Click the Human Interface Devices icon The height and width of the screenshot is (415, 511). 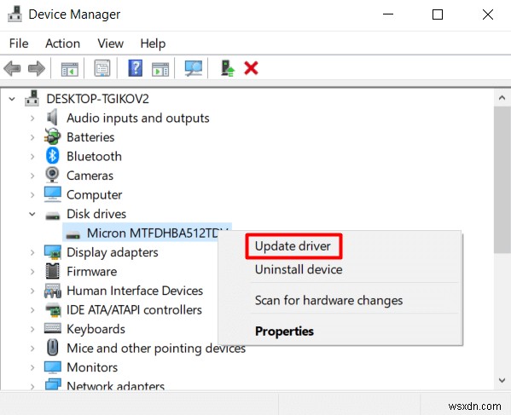click(53, 291)
